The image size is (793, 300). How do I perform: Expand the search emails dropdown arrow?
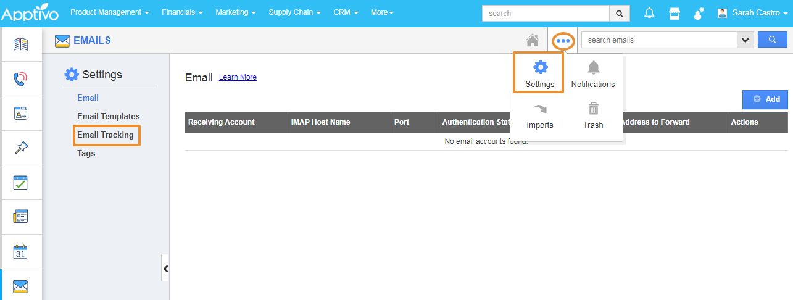click(745, 40)
